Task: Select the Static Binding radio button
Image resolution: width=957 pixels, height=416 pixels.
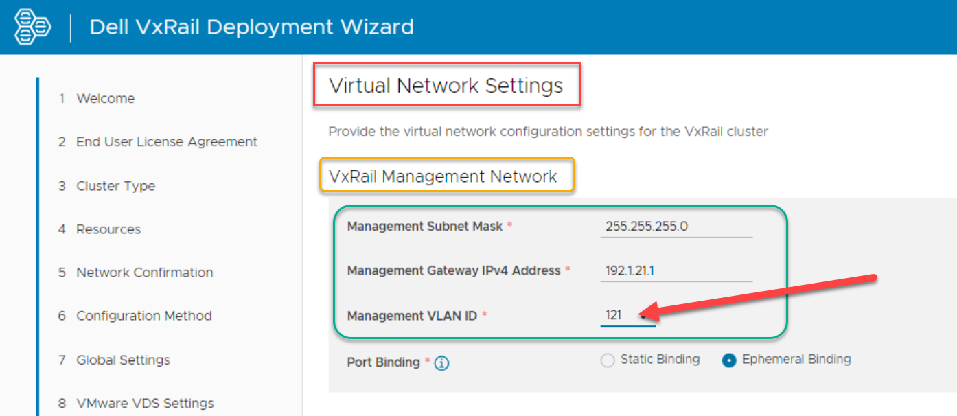Action: tap(608, 360)
